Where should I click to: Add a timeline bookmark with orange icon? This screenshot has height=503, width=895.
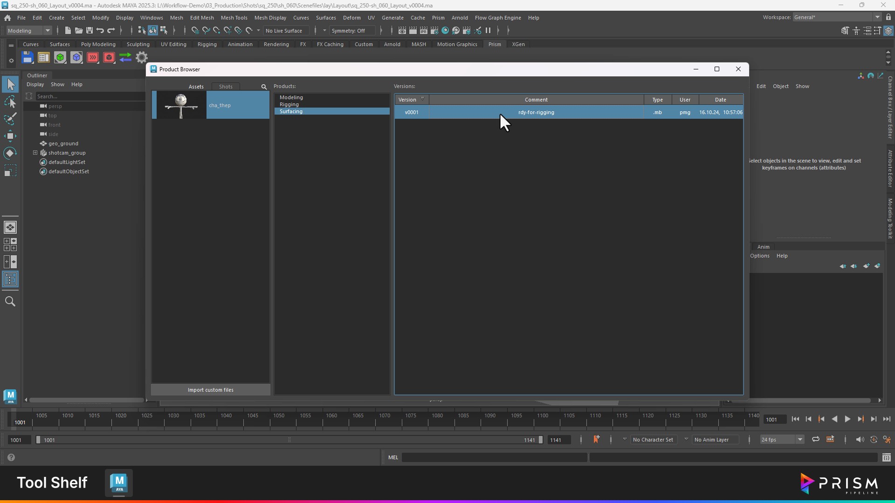596,439
